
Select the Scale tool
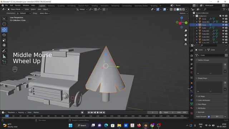point(4,40)
